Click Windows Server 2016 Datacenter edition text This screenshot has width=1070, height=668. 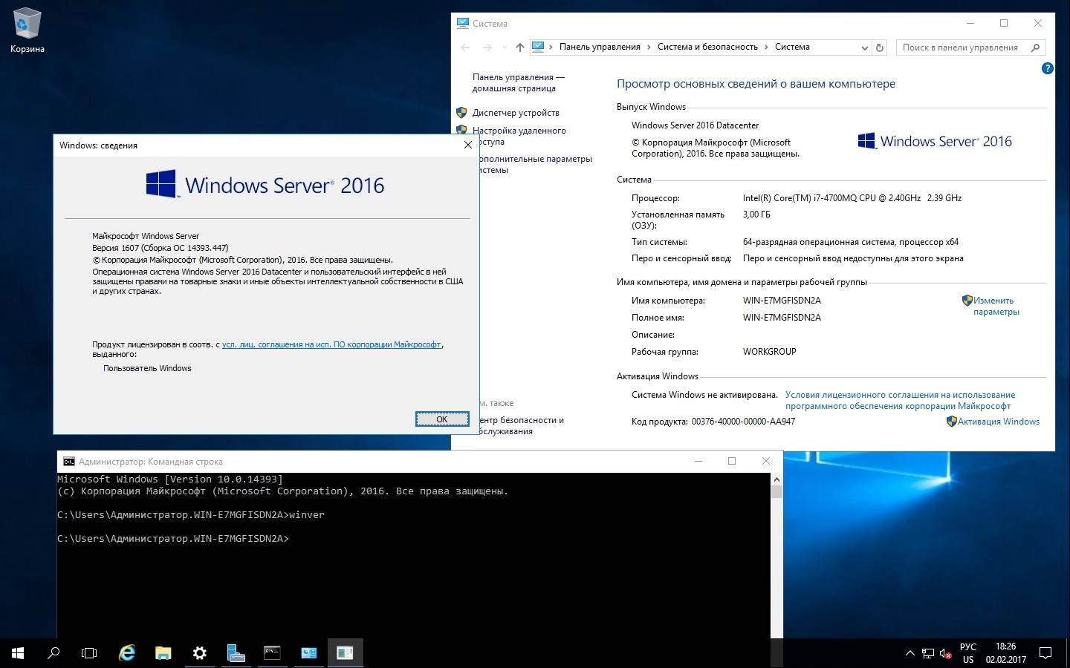(x=695, y=125)
